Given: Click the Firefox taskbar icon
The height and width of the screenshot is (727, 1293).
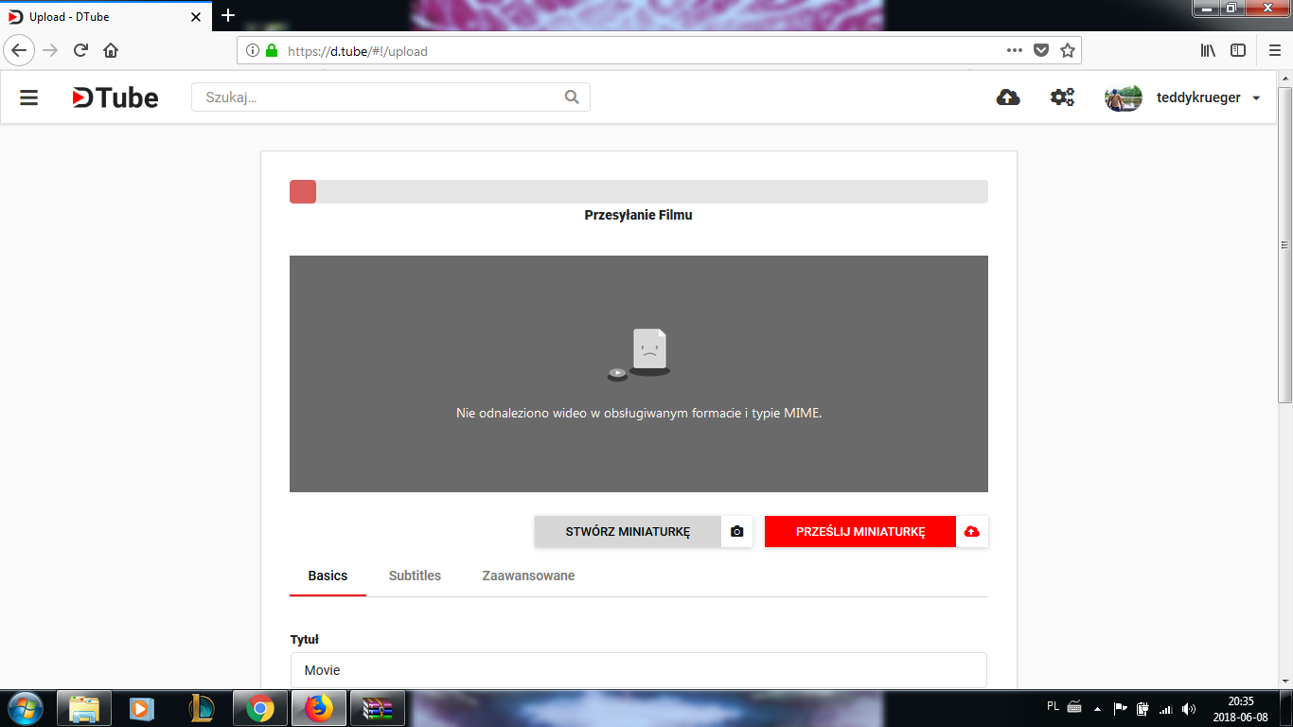Looking at the screenshot, I should tap(319, 708).
